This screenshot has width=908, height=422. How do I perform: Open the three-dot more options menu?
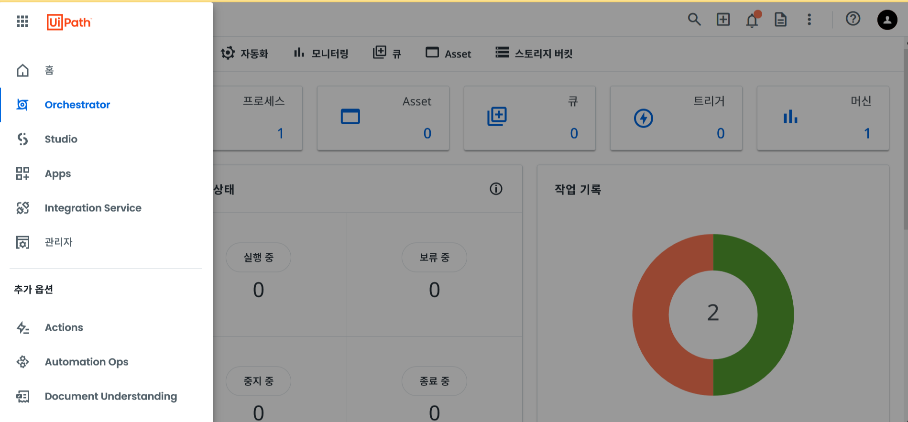pos(809,20)
